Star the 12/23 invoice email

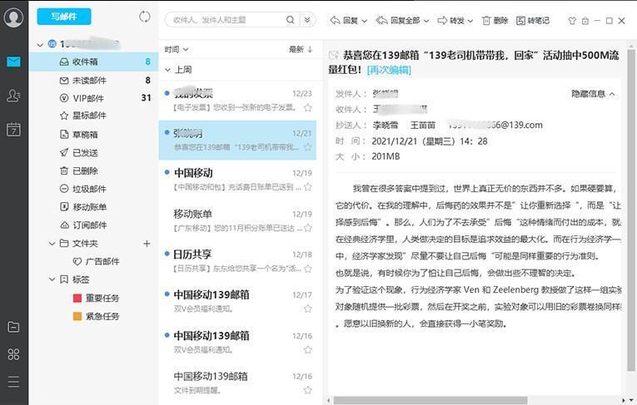point(308,107)
